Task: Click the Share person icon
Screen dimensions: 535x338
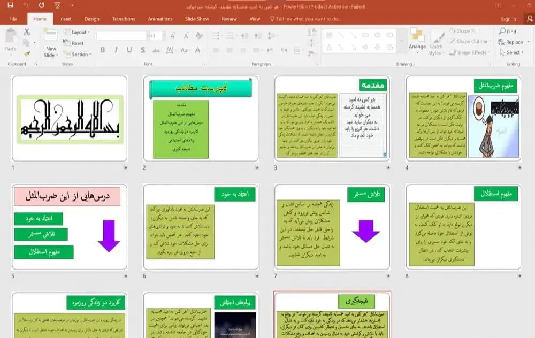Action: (529, 19)
